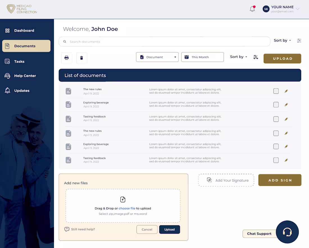Click the Updates bell icon in sidebar

pyautogui.click(x=7, y=90)
